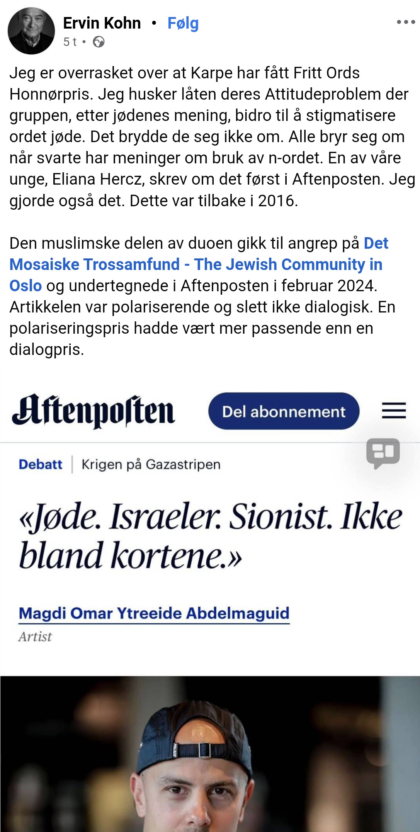Follow Ervin Kohn via Følg

point(183,23)
